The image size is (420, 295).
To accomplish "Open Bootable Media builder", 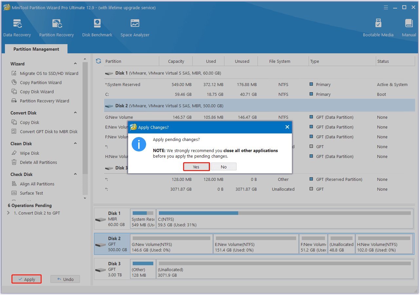I will click(378, 28).
